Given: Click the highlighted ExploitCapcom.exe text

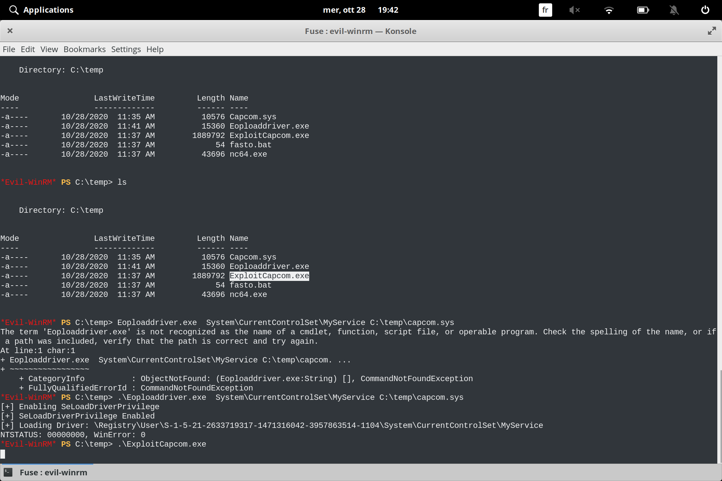Looking at the screenshot, I should [x=269, y=276].
